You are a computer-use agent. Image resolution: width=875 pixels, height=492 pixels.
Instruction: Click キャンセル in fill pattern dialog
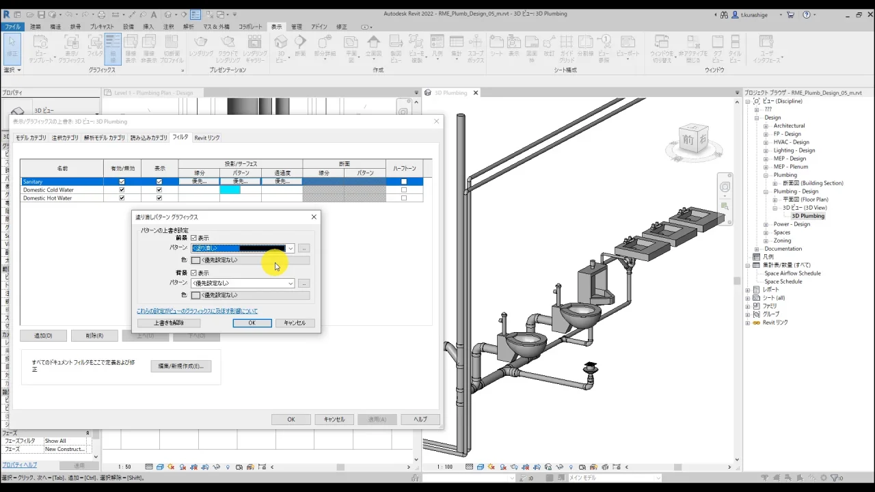(x=295, y=323)
